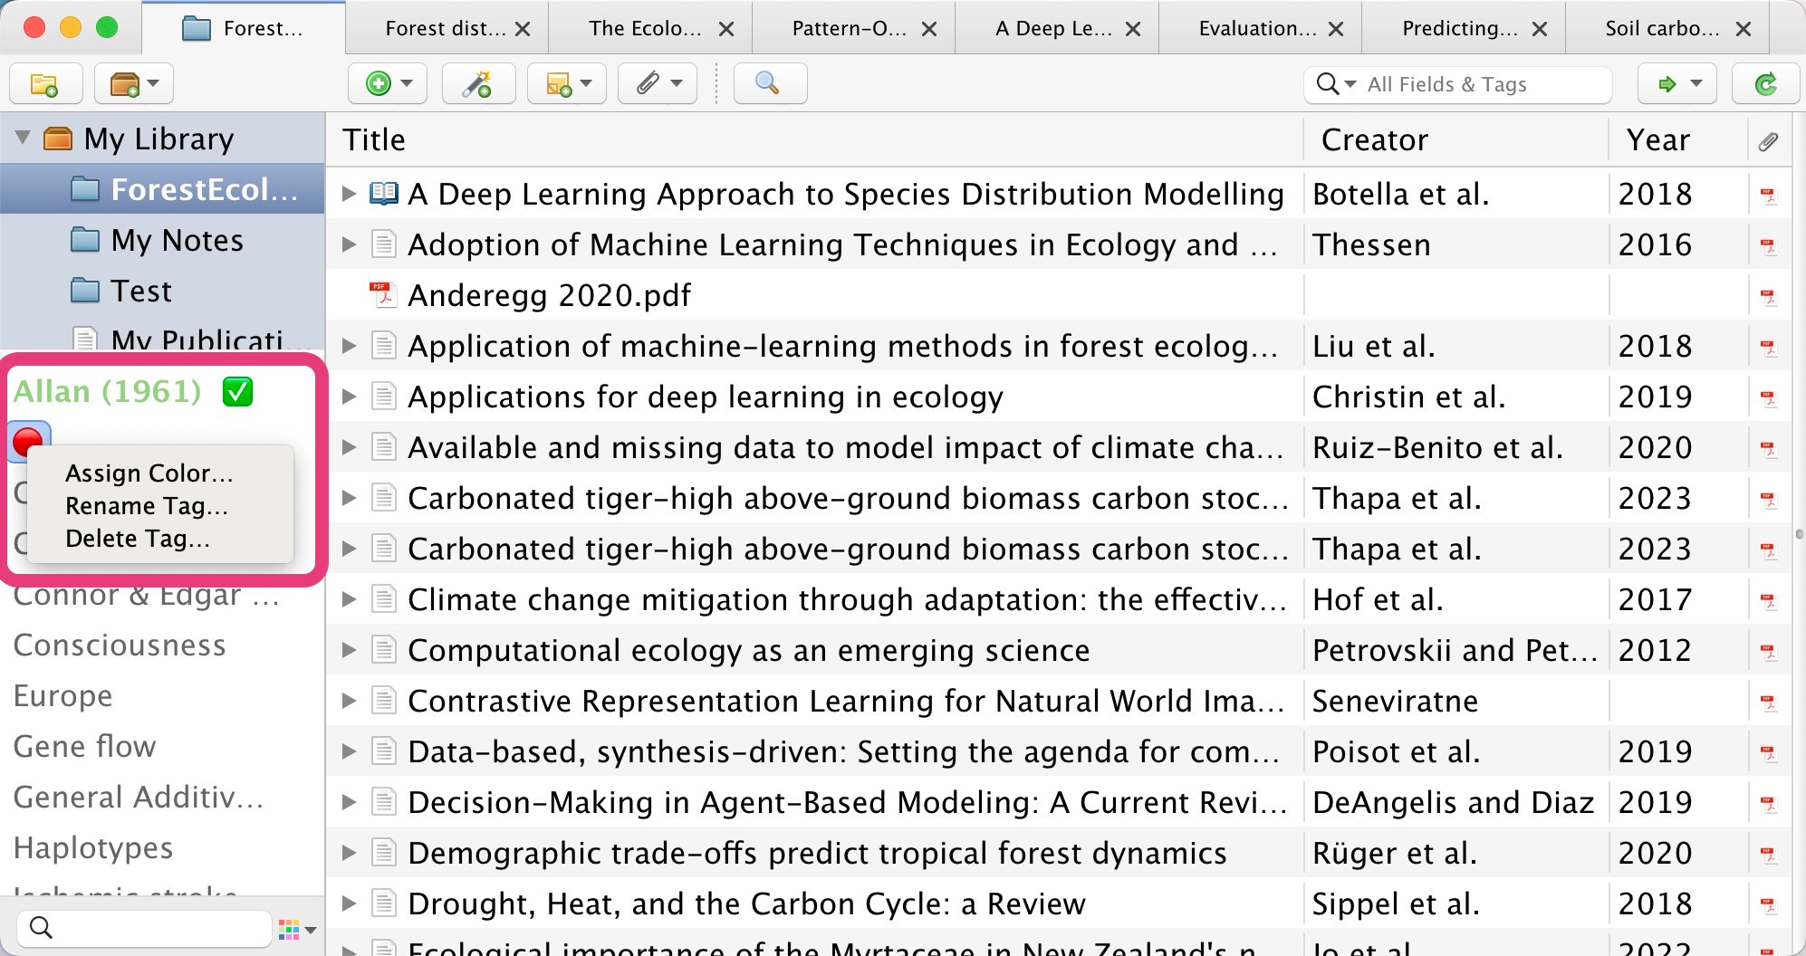Uncheck the Allan (1961) tag checkmark
Image resolution: width=1806 pixels, height=956 pixels.
pyautogui.click(x=237, y=391)
